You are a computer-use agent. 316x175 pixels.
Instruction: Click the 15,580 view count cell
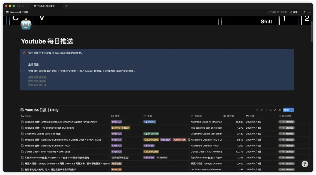239,122
